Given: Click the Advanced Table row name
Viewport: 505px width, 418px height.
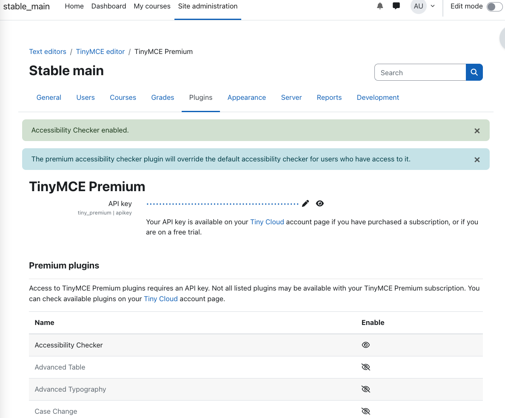Looking at the screenshot, I should tap(60, 367).
